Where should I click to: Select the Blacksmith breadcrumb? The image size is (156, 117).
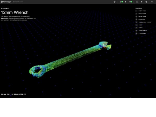pyautogui.click(x=16, y=2)
